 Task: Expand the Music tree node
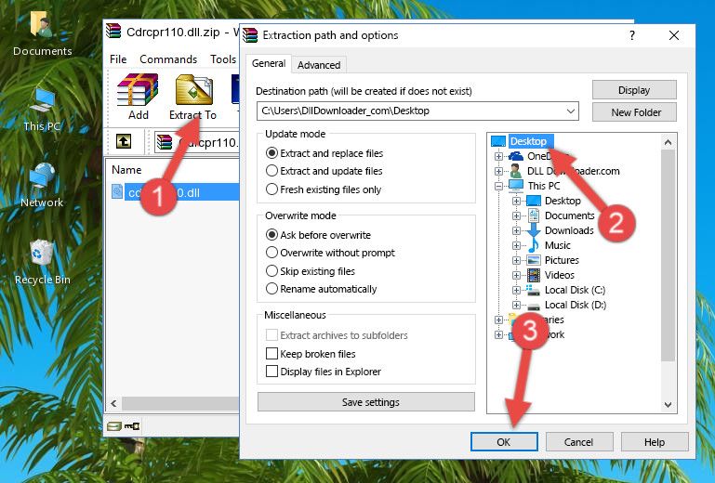pos(516,245)
